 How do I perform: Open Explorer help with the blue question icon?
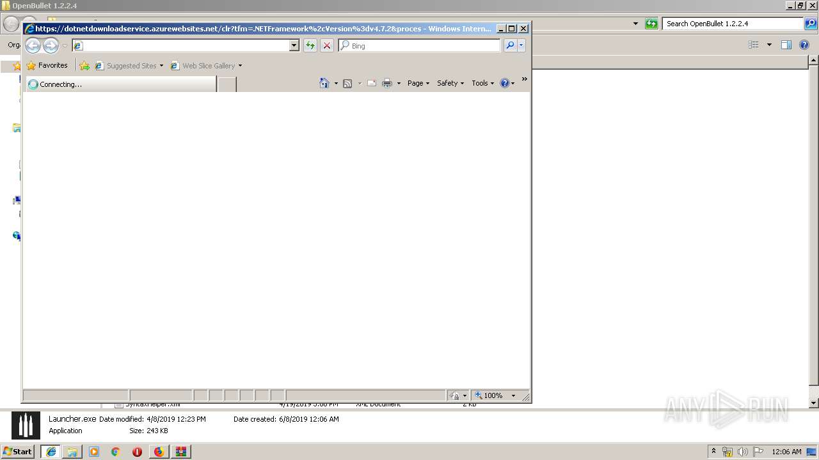pos(804,45)
